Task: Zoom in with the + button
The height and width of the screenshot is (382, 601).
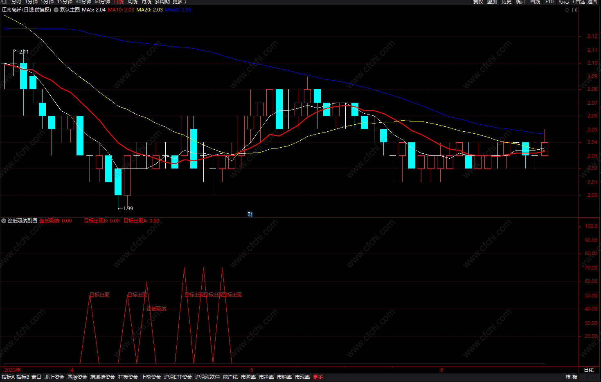Action: tap(584, 377)
